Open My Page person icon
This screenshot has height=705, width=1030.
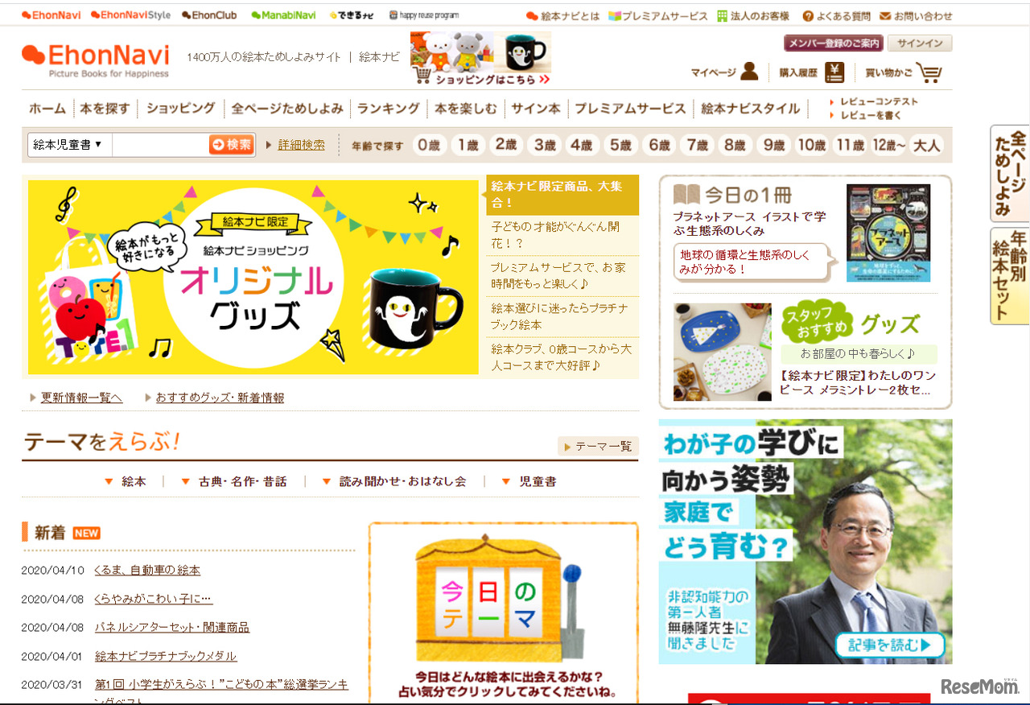pyautogui.click(x=749, y=72)
